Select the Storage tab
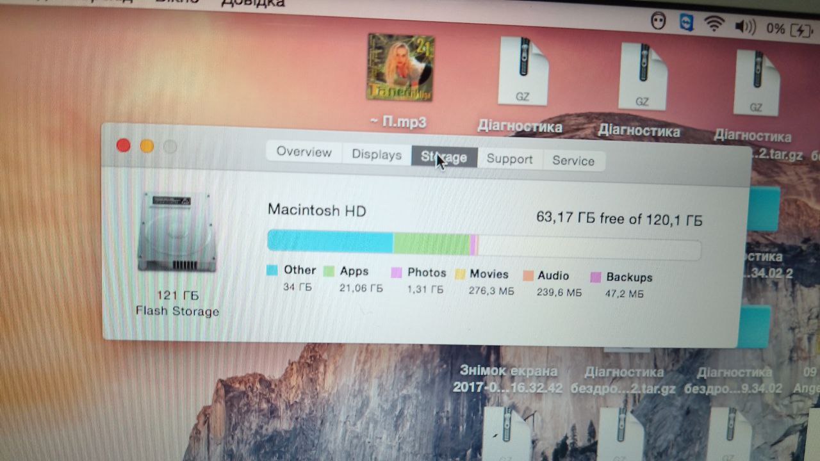820x461 pixels. click(444, 158)
